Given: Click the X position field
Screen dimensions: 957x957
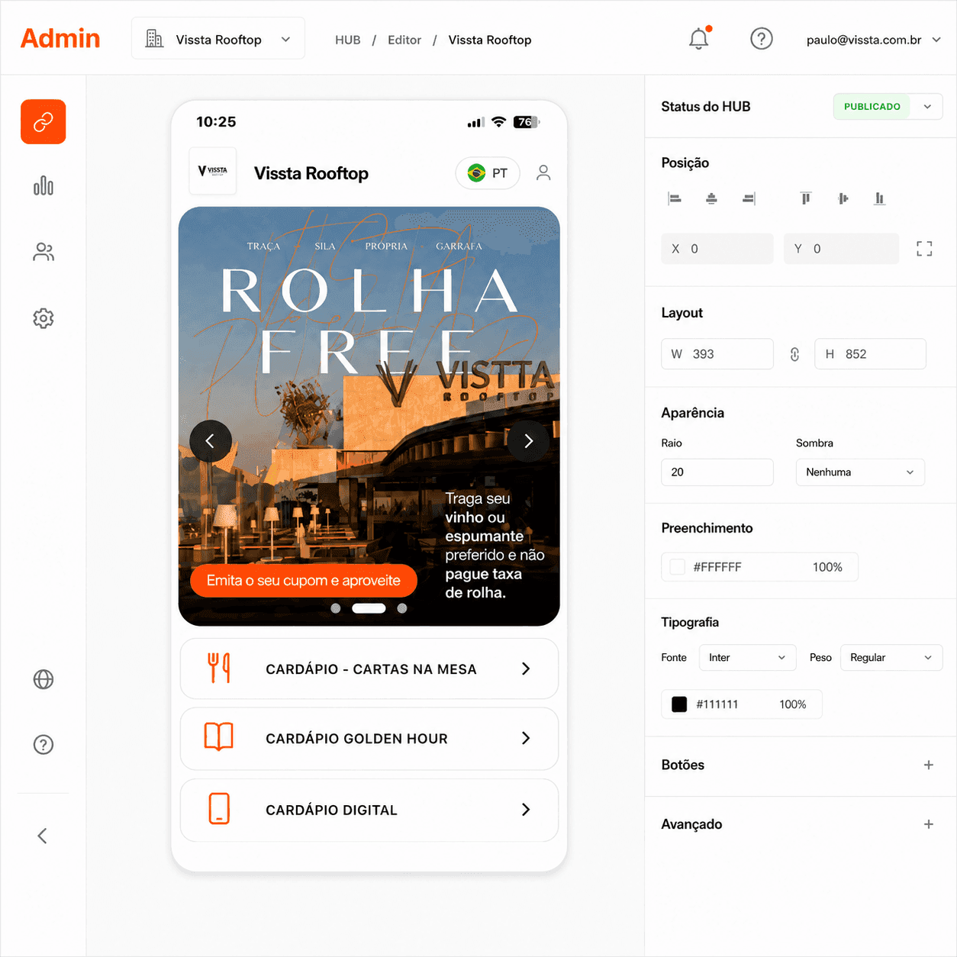Looking at the screenshot, I should [717, 249].
